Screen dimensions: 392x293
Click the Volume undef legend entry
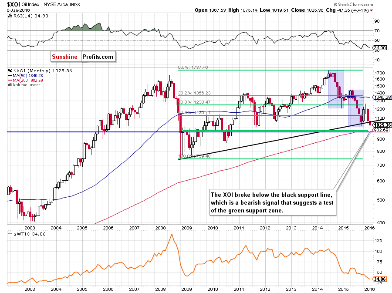tap(27, 84)
